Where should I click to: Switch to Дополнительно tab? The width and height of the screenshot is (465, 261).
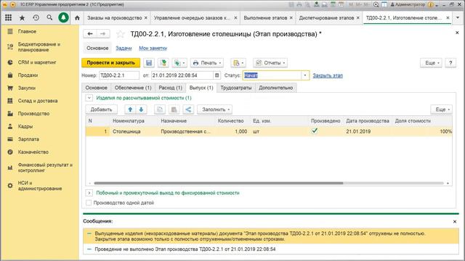pos(276,88)
